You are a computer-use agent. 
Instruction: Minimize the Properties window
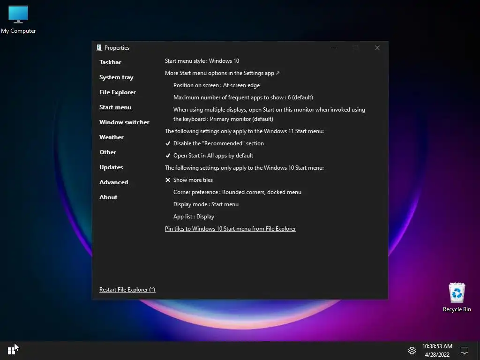[335, 48]
